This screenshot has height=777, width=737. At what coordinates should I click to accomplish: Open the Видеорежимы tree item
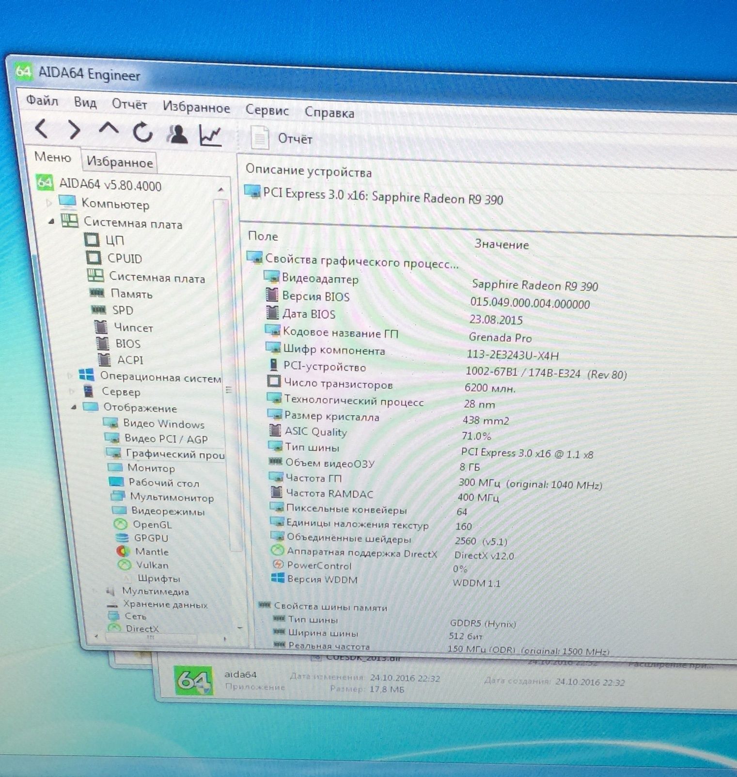158,511
